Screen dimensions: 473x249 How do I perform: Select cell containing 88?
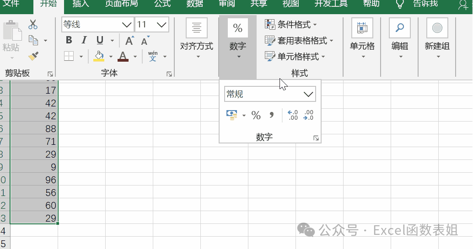coord(34,128)
